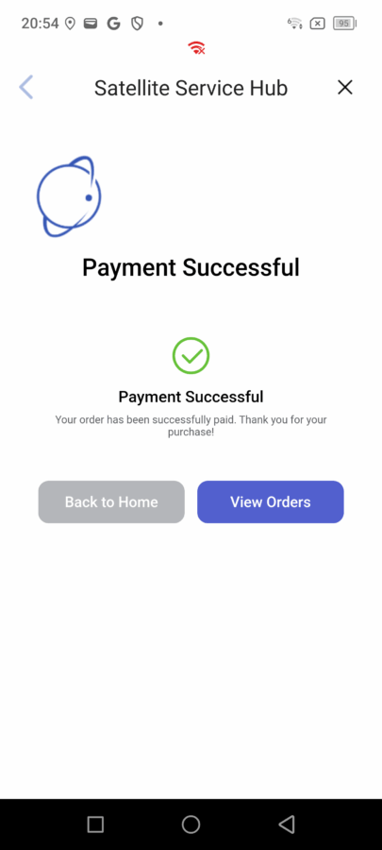Tap the triangle system back button
This screenshot has height=850, width=382.
286,824
